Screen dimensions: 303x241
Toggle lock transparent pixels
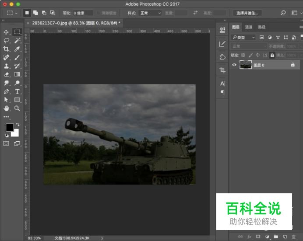point(243,55)
